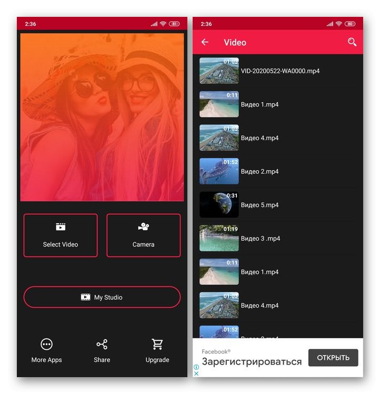The image size is (380, 394).
Task: Go back using the arrow in Video header
Action: [205, 42]
